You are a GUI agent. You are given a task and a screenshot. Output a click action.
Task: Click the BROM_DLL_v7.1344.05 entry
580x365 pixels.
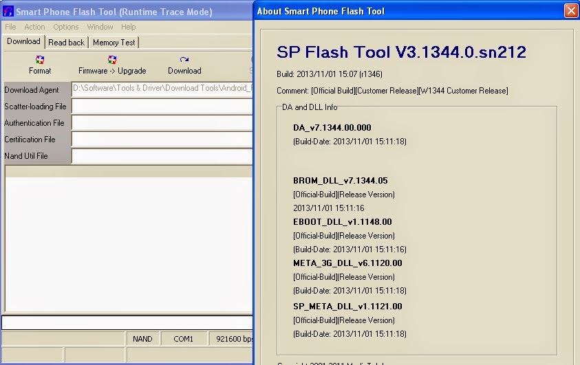pos(341,181)
